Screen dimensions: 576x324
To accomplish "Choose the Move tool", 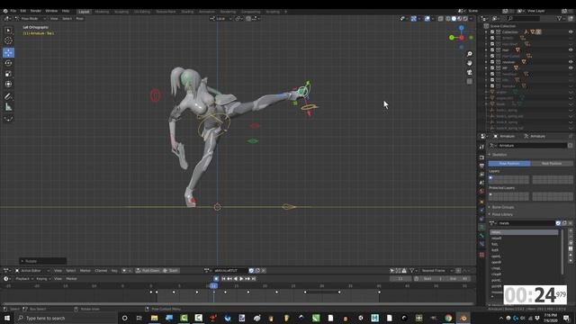I will pyautogui.click(x=8, y=52).
